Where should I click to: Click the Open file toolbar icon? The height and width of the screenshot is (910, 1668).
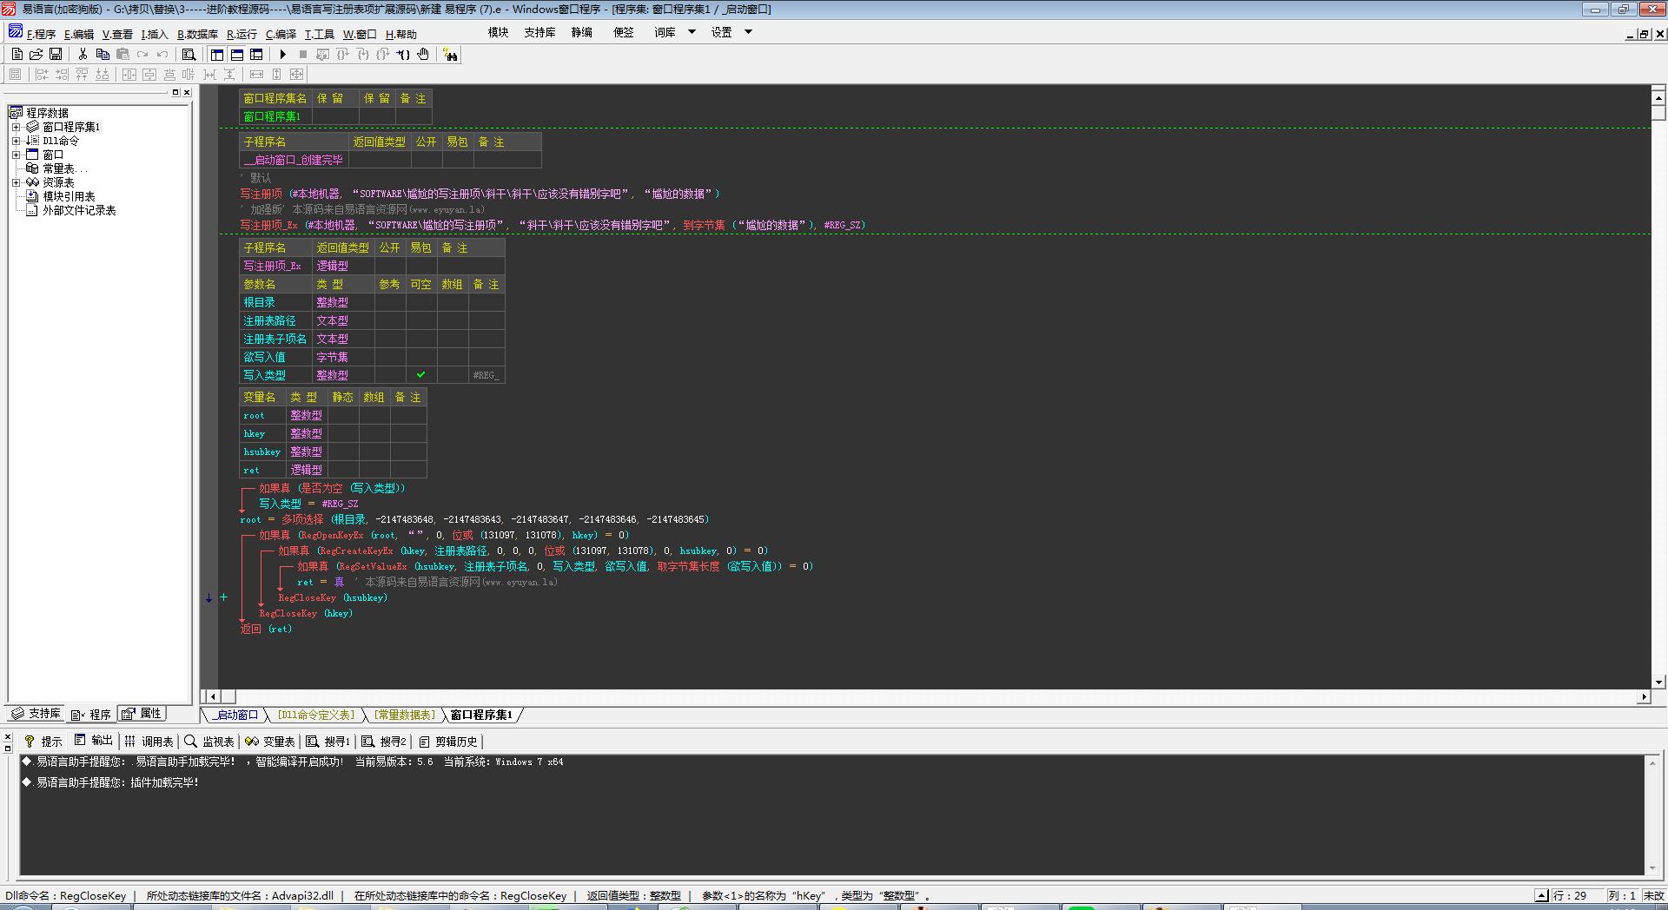pos(36,55)
